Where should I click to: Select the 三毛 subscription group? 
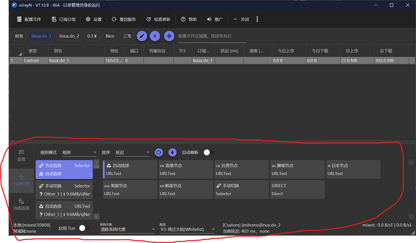(x=127, y=36)
